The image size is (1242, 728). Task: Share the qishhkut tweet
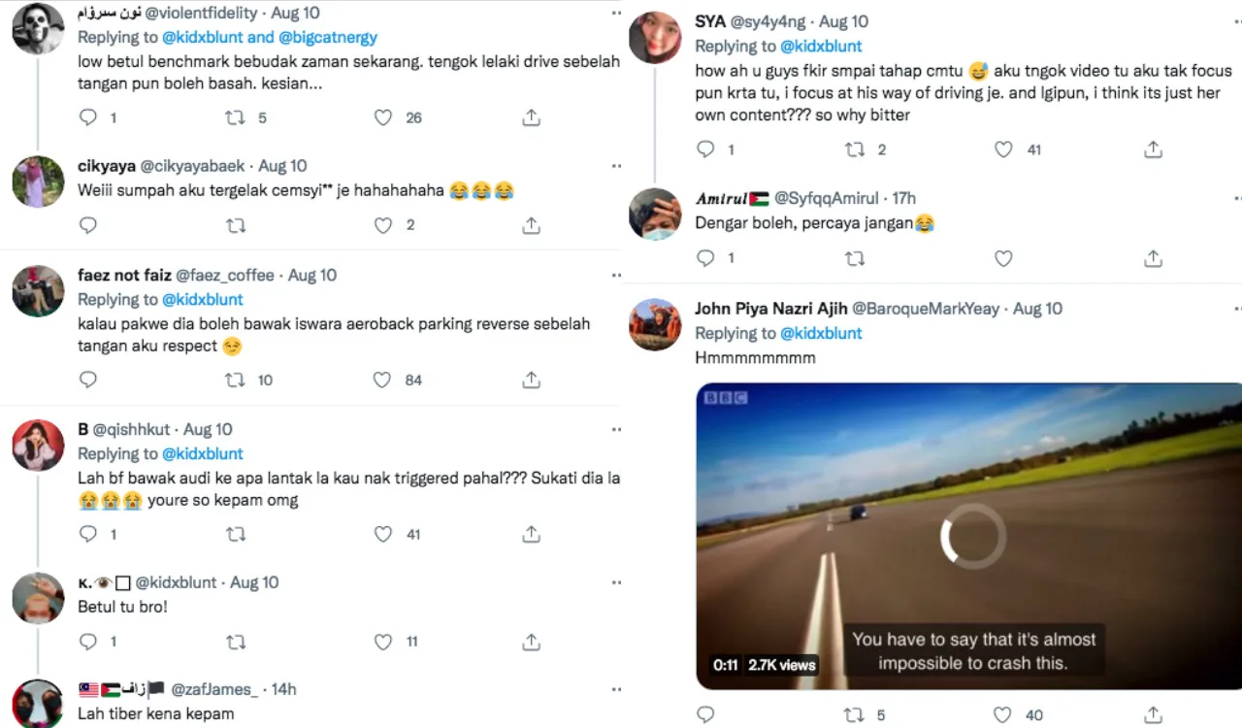click(531, 534)
